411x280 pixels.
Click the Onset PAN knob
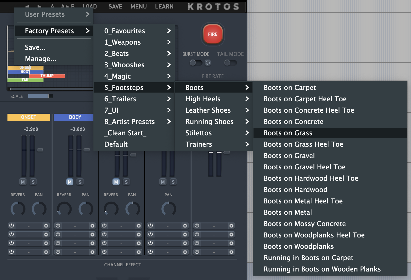[x=39, y=209]
